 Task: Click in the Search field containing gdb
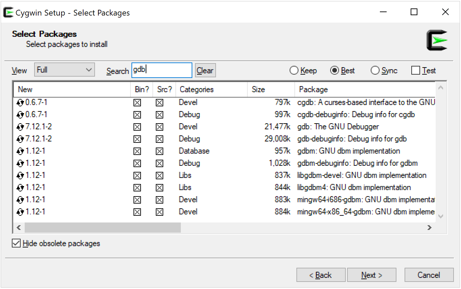click(162, 70)
